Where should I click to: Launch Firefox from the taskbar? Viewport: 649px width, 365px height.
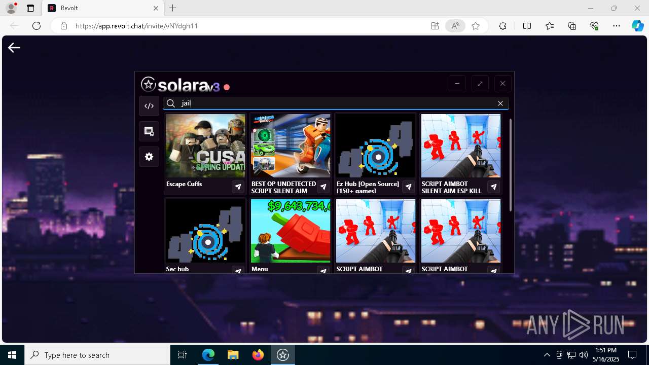click(258, 355)
